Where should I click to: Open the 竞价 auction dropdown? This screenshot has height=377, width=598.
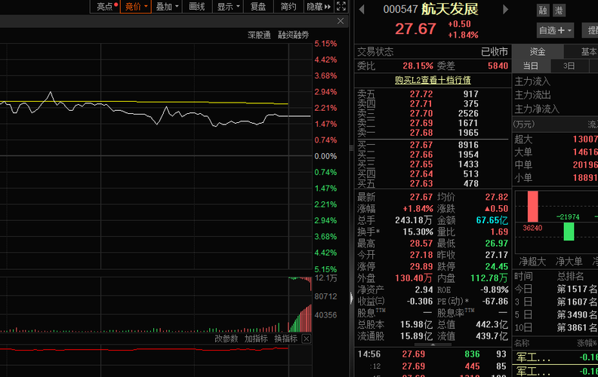click(x=136, y=7)
